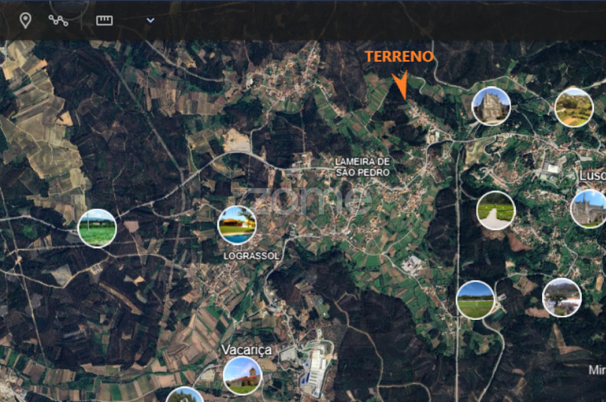This screenshot has height=402, width=606.
Task: Open the stone monument photo near TERRENO
Action: click(x=491, y=106)
